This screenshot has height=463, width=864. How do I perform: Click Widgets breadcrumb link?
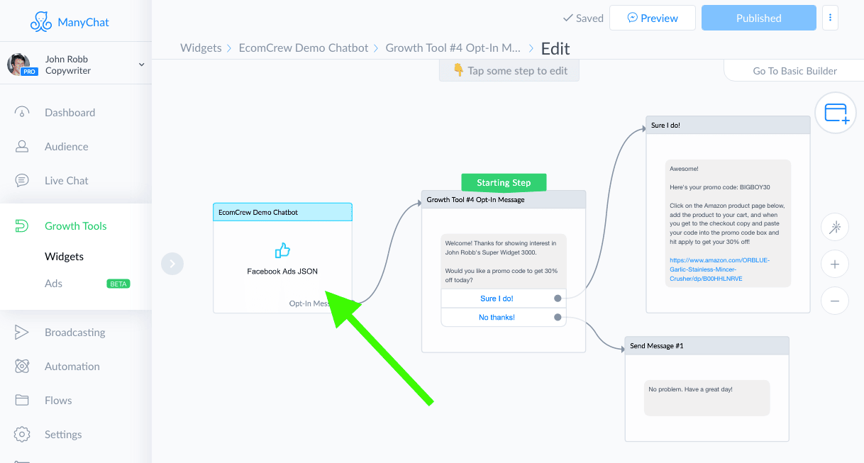(201, 48)
